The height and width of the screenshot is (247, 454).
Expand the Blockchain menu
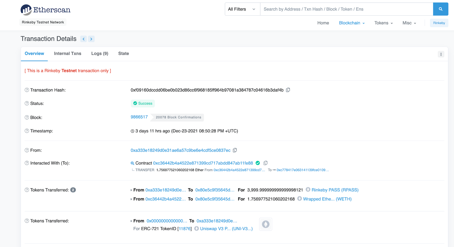click(x=352, y=23)
